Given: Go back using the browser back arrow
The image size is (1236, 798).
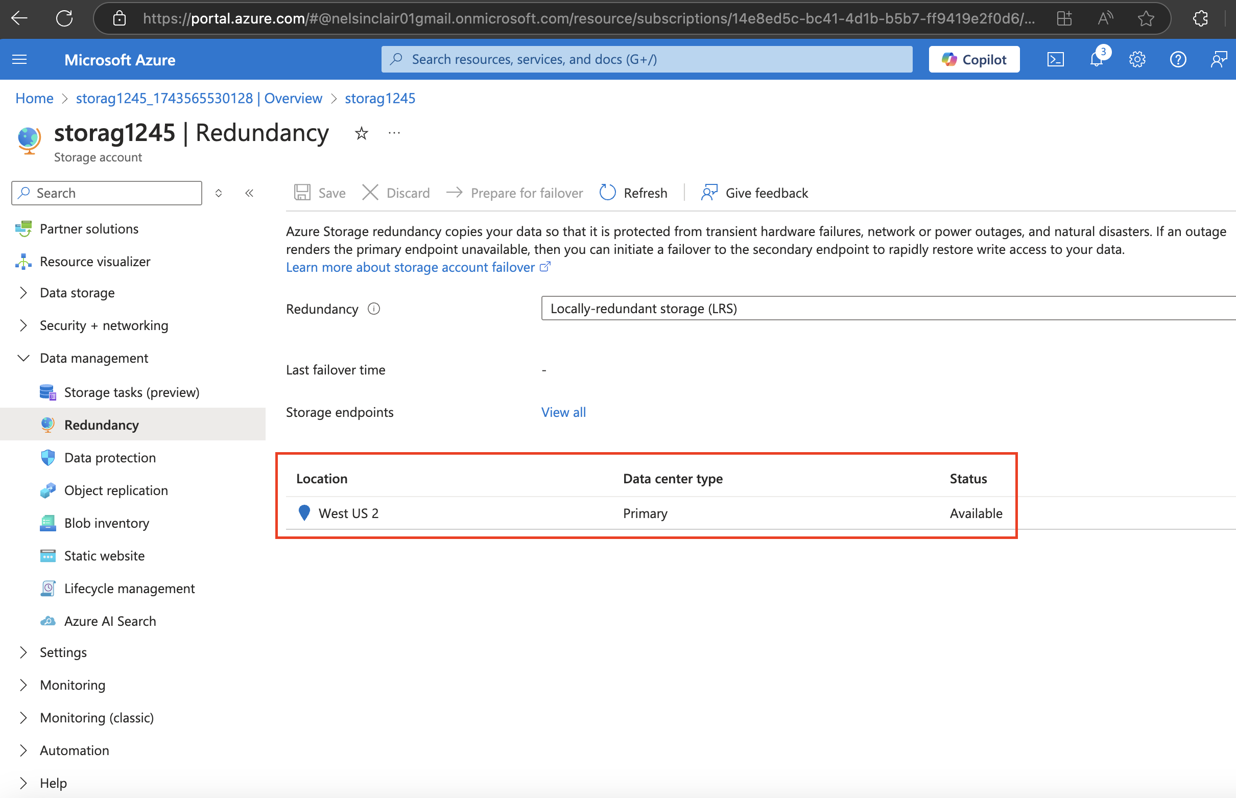Looking at the screenshot, I should (x=19, y=18).
